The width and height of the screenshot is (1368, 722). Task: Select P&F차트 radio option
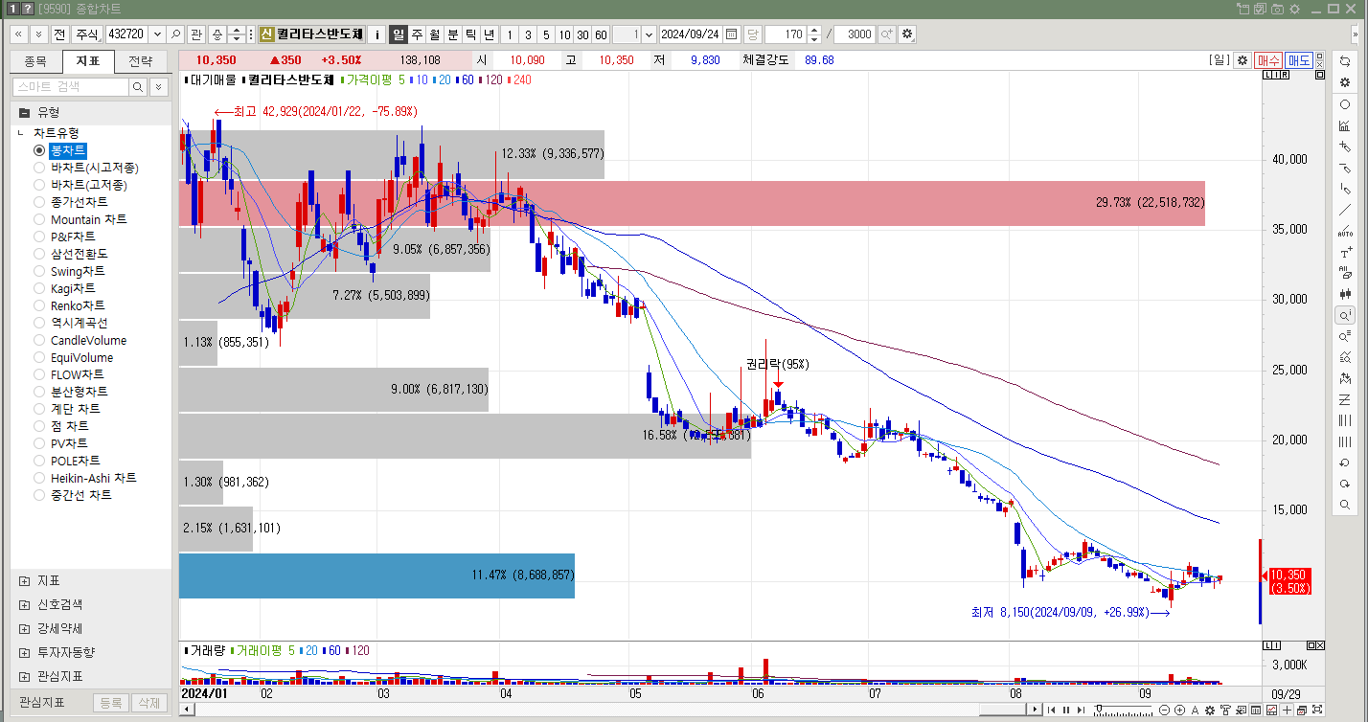point(39,237)
